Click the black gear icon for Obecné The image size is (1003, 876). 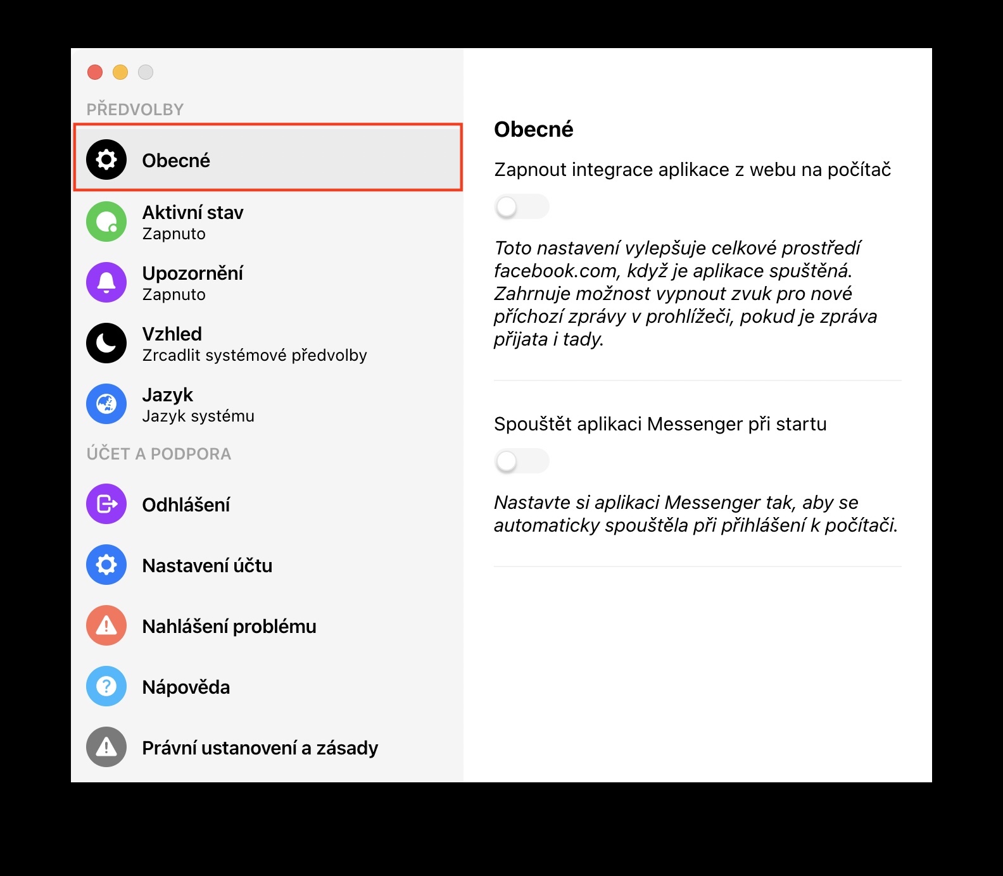(106, 160)
